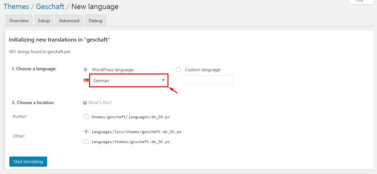Click the "WordPress language:" label text
The image size is (377, 174).
pyautogui.click(x=113, y=70)
